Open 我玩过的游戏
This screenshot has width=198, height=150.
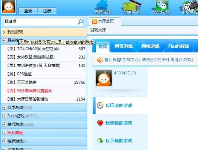(119, 105)
